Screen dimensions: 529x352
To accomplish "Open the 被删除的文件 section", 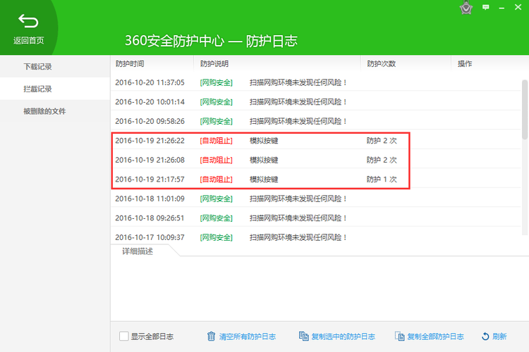I will [x=55, y=111].
